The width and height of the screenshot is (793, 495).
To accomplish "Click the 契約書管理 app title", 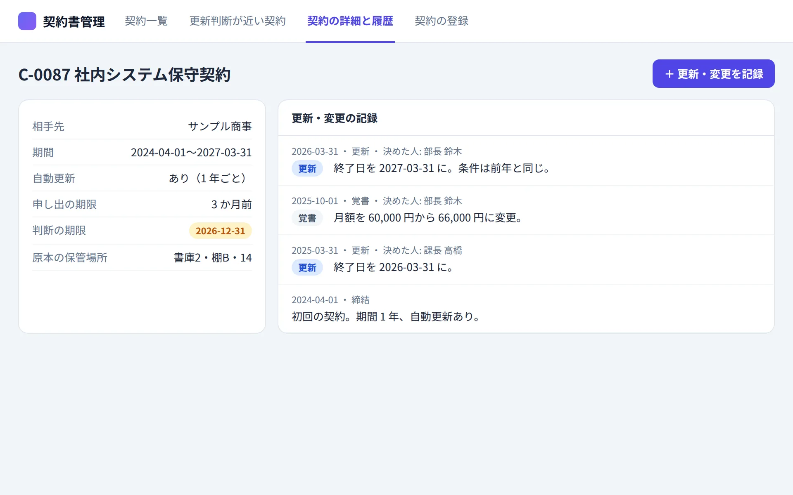I will [x=74, y=21].
